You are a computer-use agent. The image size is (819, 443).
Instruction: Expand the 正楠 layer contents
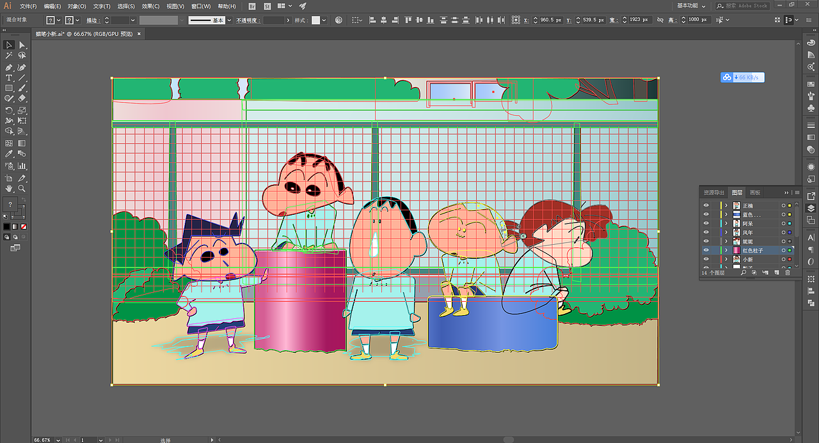(726, 206)
